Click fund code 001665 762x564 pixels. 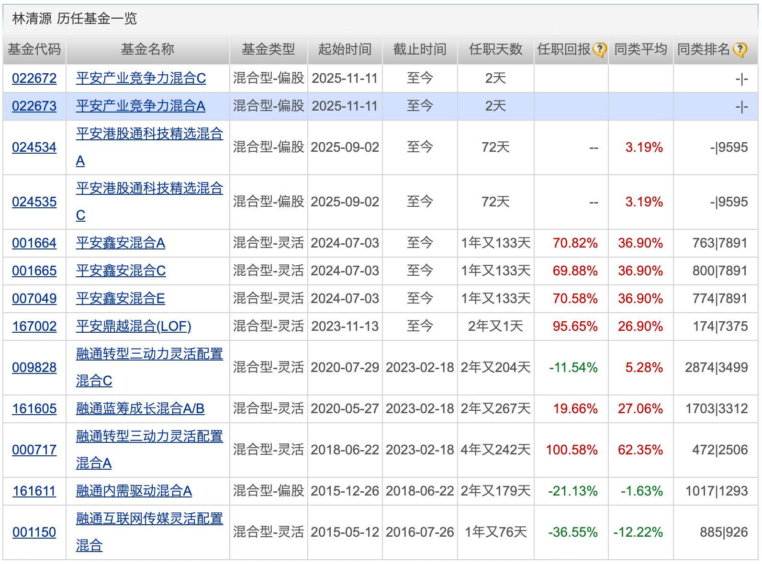34,271
